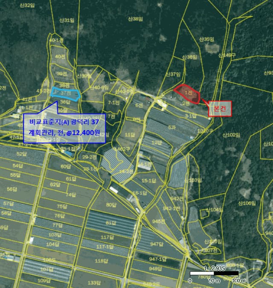Click the 15-1답 parcel label

click(149, 181)
